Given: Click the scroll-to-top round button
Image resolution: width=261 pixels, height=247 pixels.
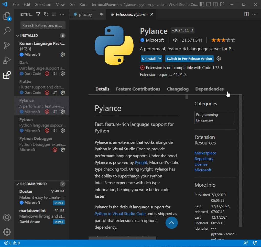Looking at the screenshot, I should (x=172, y=223).
